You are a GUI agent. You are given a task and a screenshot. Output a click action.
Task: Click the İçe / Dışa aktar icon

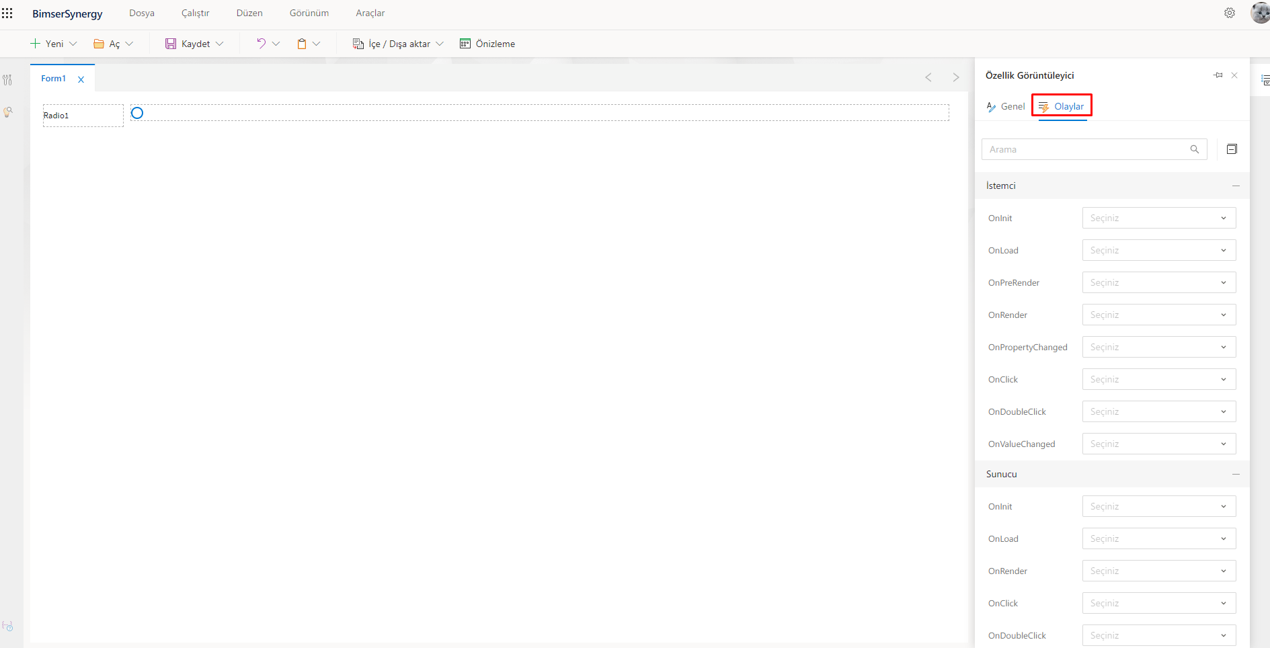(x=358, y=44)
